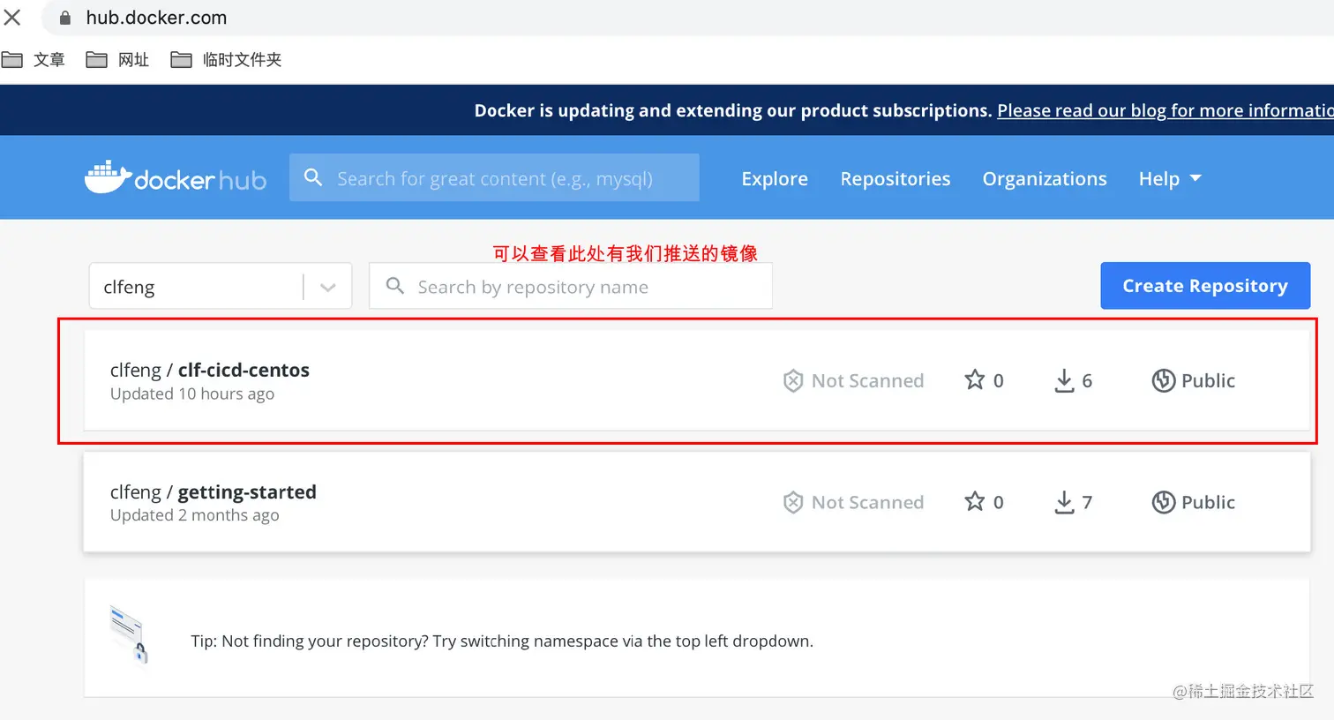Open the blog link in the banner

point(1165,110)
